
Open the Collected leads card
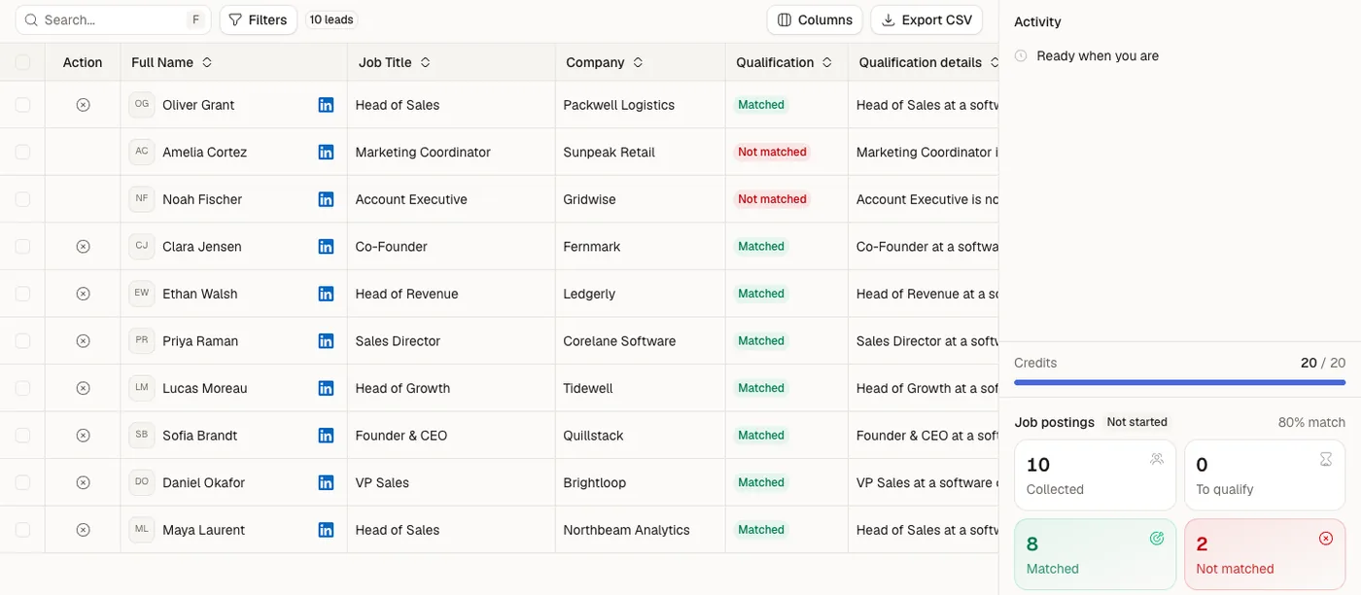click(1095, 475)
